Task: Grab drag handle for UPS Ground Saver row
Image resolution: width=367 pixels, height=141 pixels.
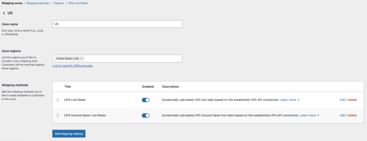Action: click(58, 115)
